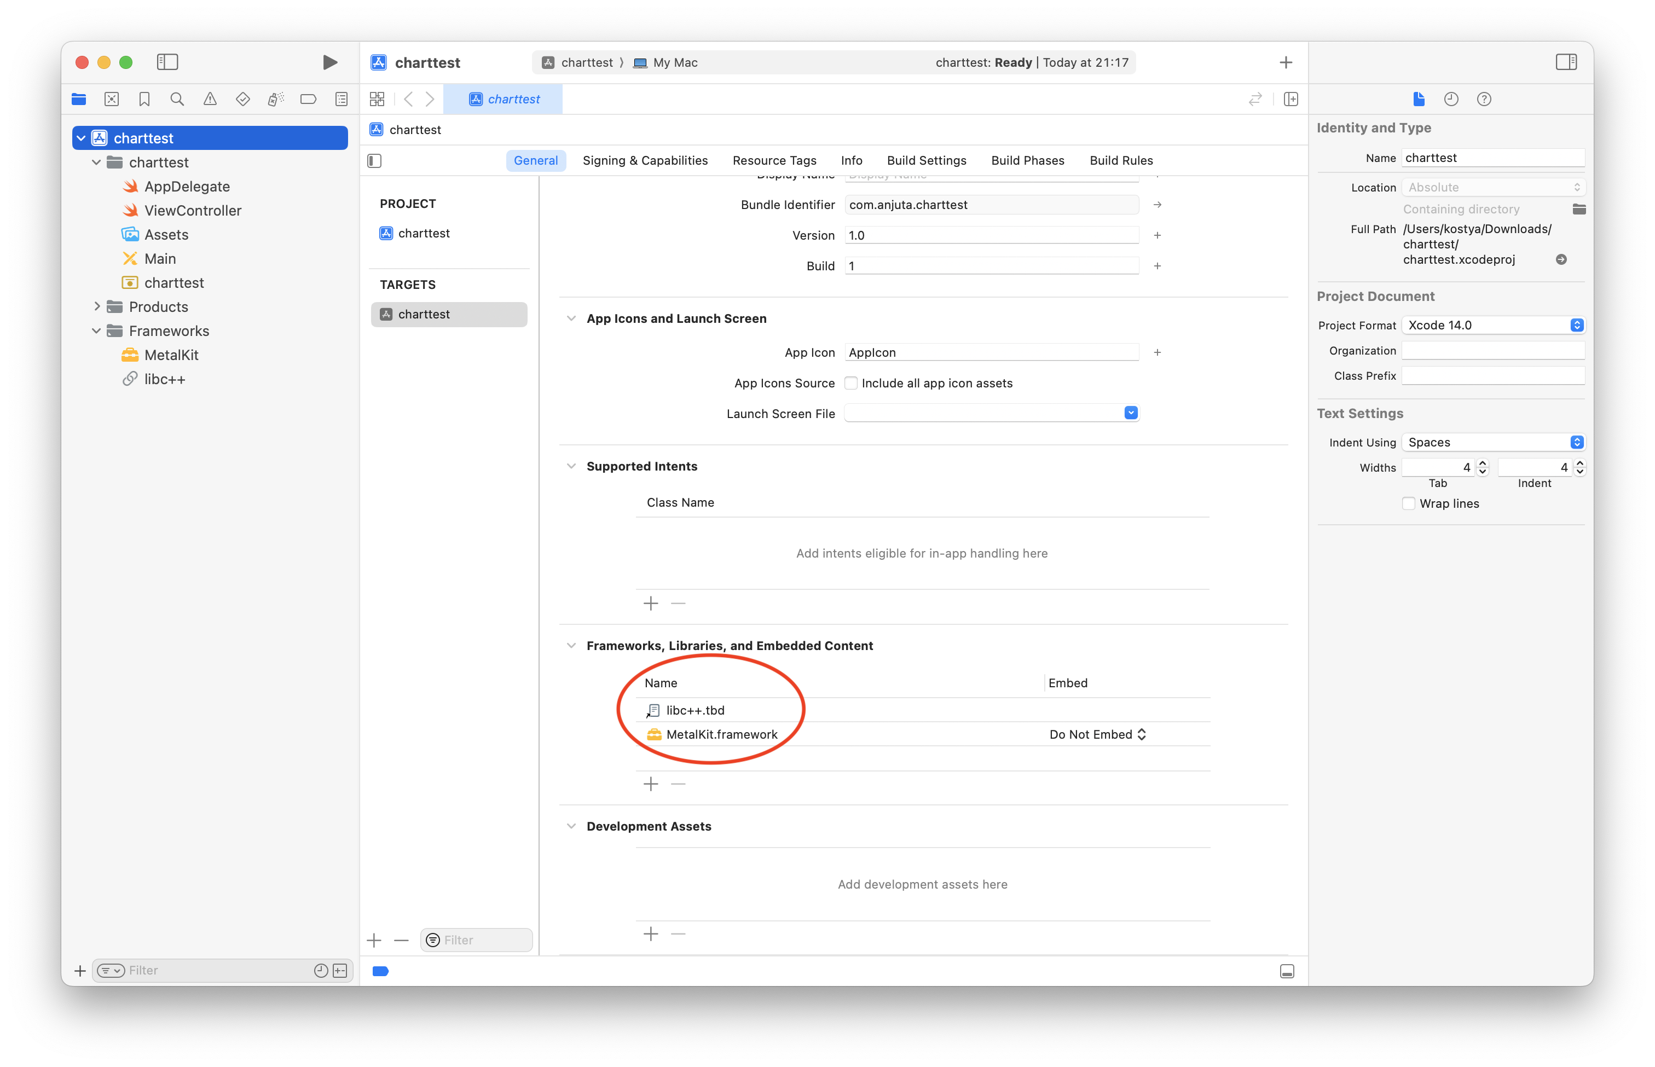Open the Debug navigator icon

click(275, 99)
